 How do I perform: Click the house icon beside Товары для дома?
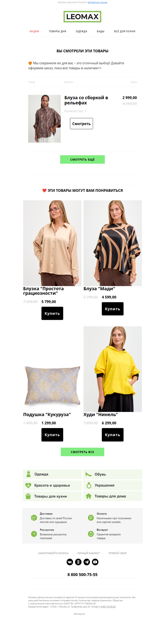coord(89,496)
